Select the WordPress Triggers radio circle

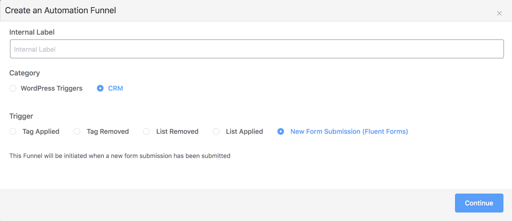coord(13,88)
